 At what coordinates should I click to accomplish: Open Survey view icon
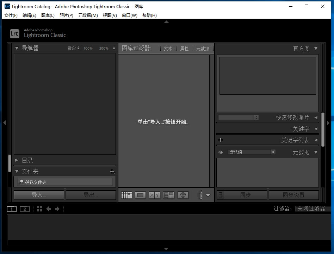pyautogui.click(x=169, y=195)
